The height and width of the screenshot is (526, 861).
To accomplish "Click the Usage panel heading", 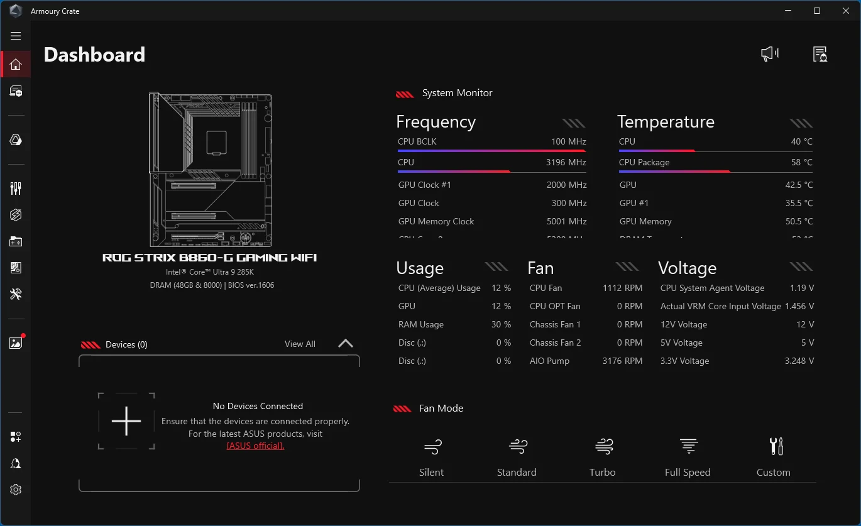I will 420,268.
